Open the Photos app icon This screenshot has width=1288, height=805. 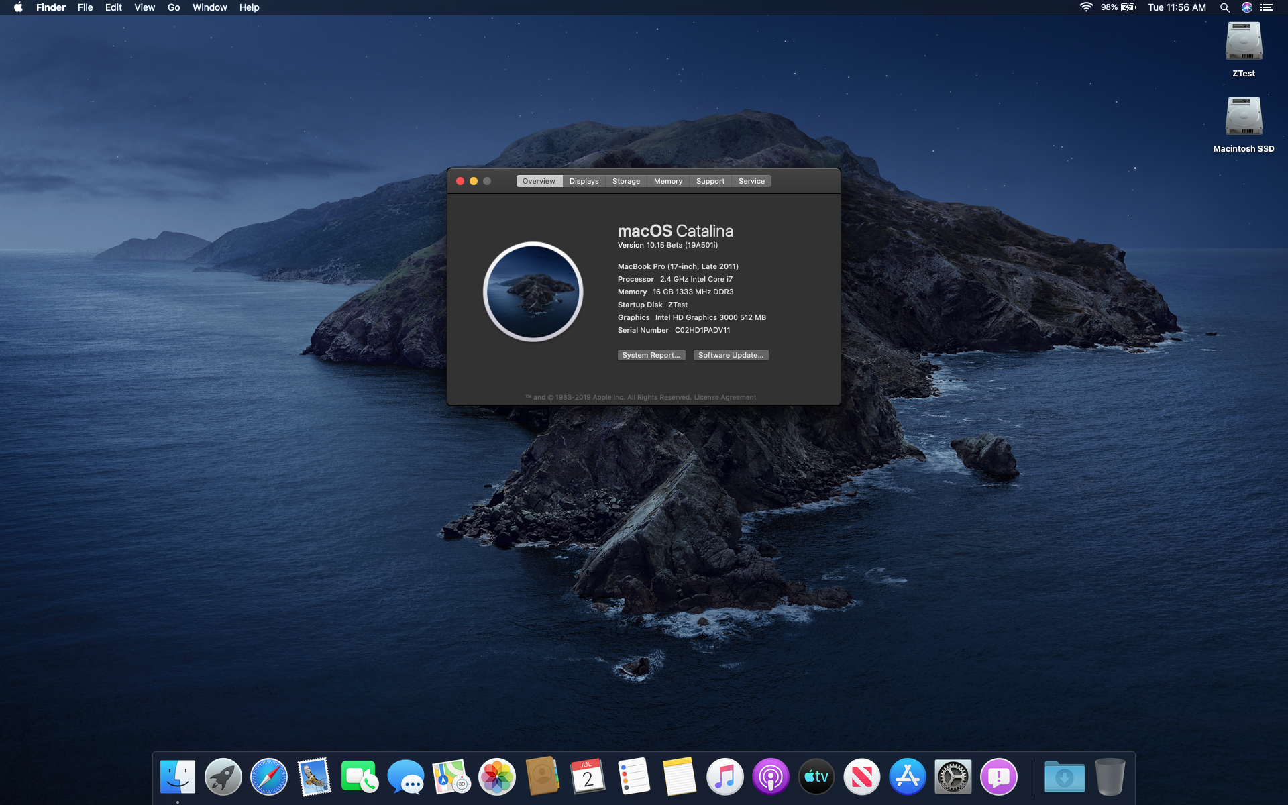pyautogui.click(x=496, y=777)
